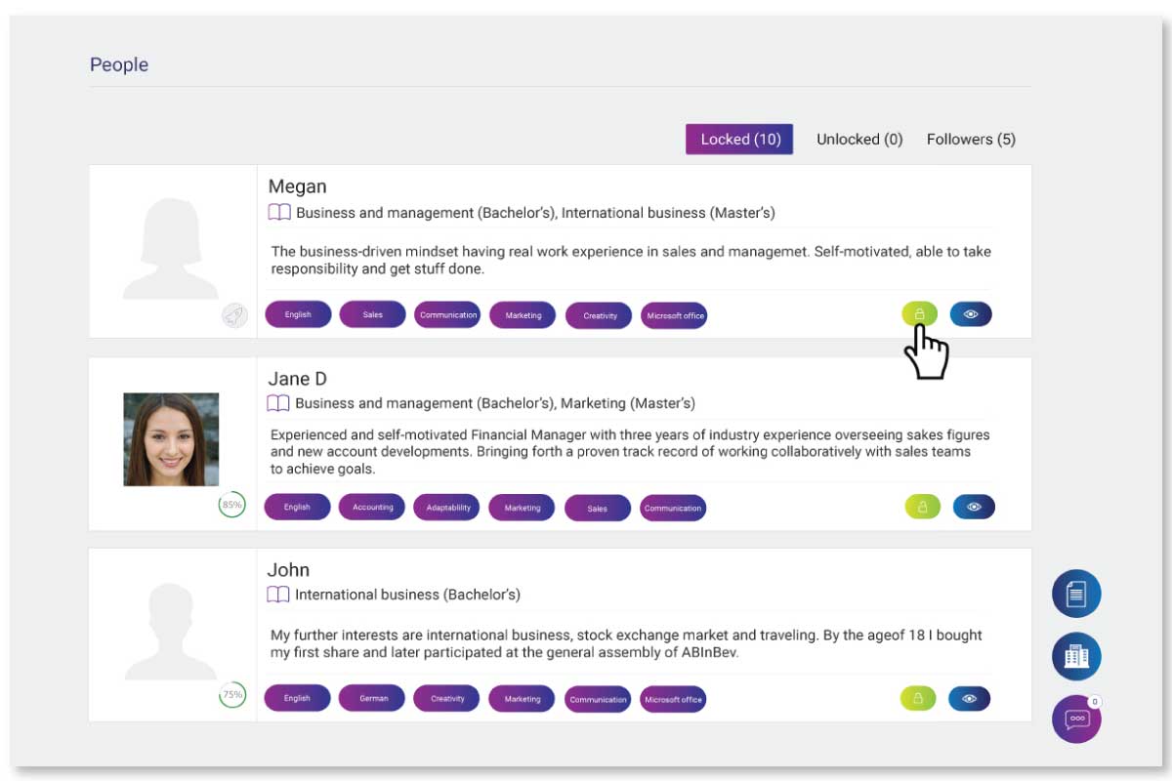
Task: Open Megan's placeholder avatar
Action: pyautogui.click(x=171, y=248)
